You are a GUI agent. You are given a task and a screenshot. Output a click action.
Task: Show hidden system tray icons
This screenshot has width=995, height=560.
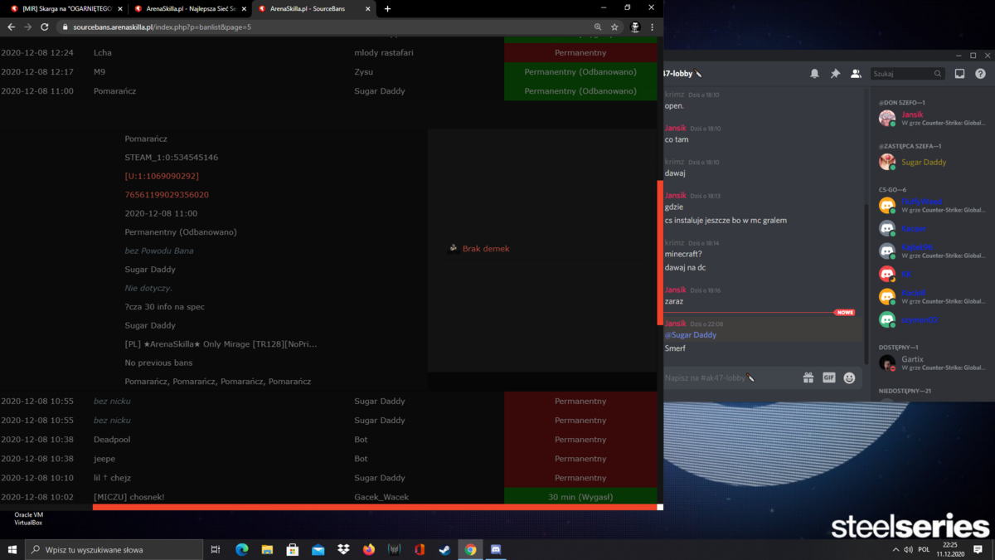coord(895,549)
